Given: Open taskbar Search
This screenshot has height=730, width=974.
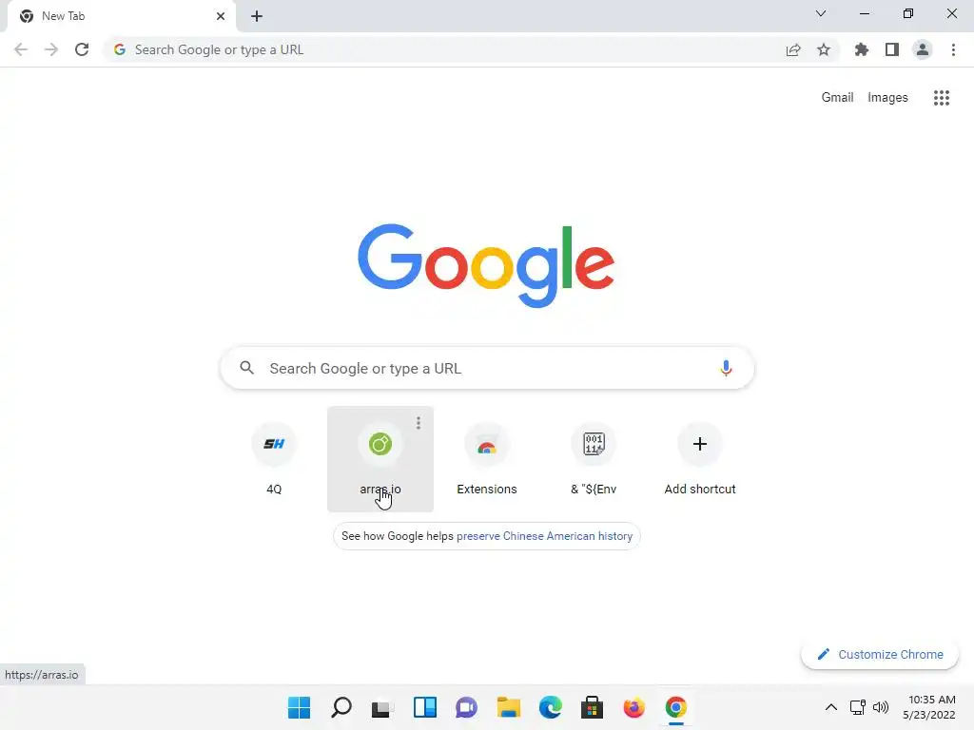Looking at the screenshot, I should pyautogui.click(x=341, y=707).
